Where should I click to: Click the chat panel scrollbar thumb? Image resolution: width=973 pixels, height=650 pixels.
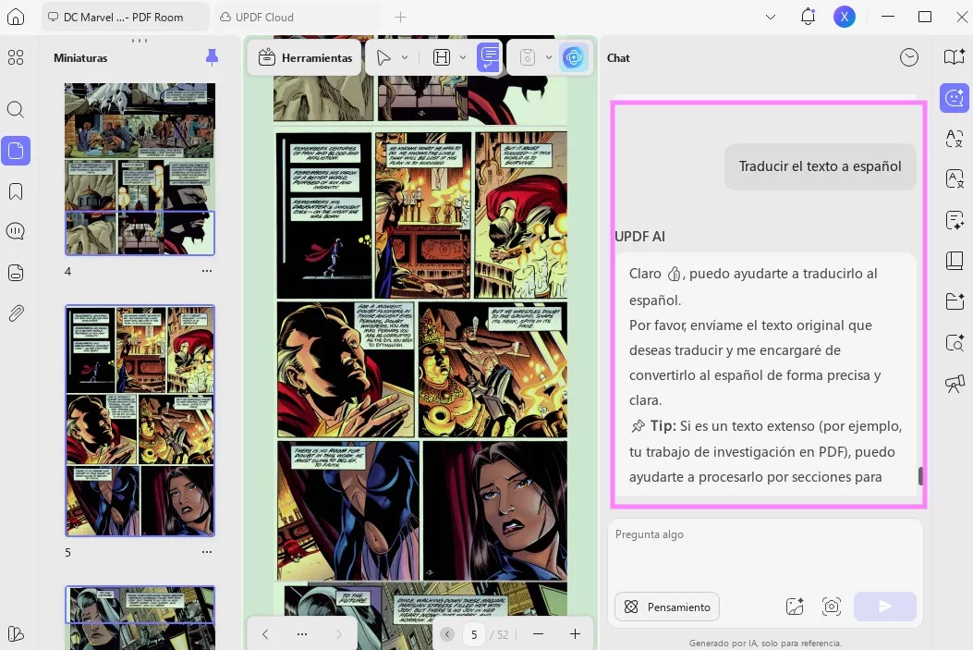920,476
